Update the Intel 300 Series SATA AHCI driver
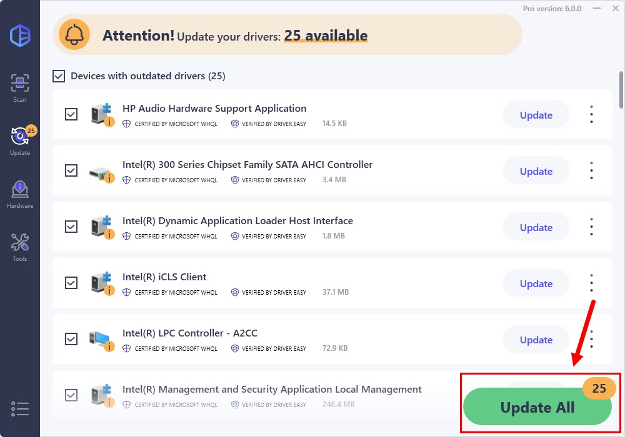 (x=536, y=170)
